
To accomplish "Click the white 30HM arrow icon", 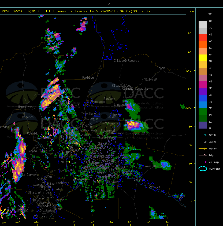I will click(203, 142).
